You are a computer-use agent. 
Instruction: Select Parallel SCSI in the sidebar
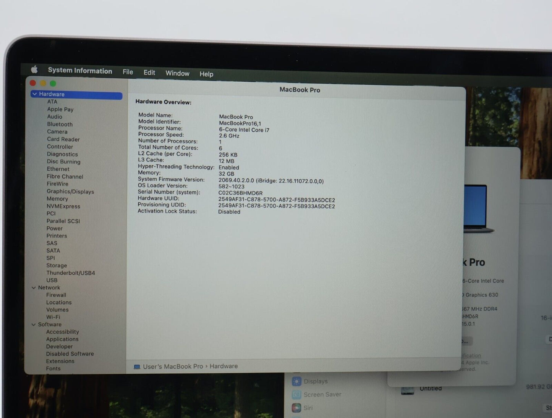(x=63, y=221)
